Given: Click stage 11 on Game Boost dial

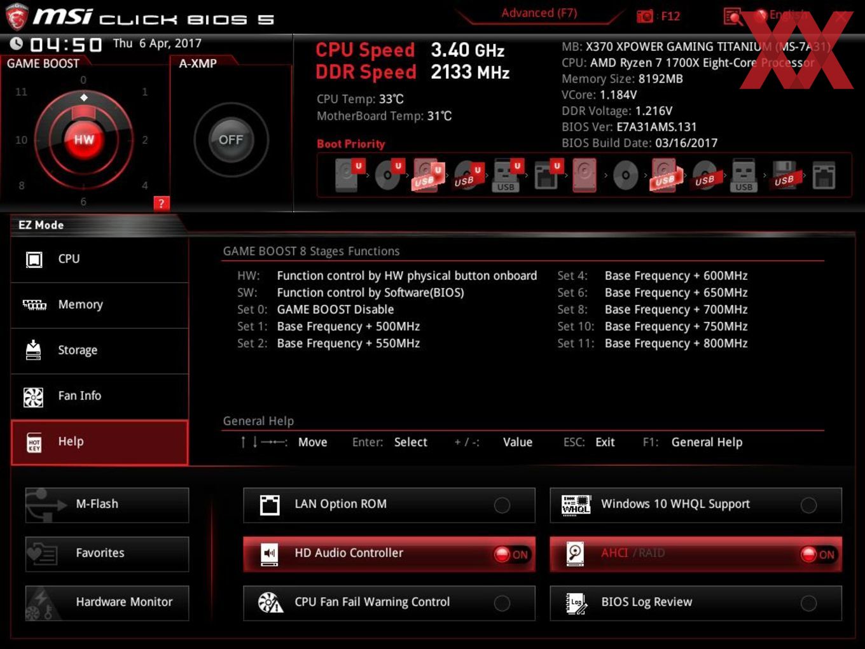Looking at the screenshot, I should (21, 92).
